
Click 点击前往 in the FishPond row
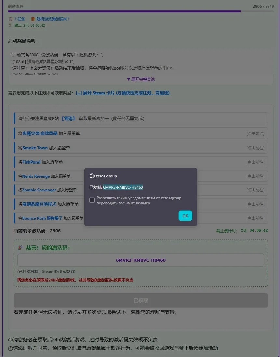255,162
